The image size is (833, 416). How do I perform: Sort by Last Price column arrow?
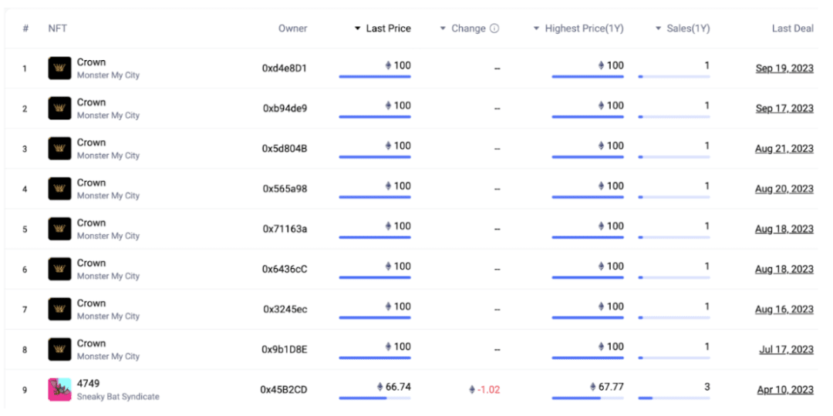(357, 29)
